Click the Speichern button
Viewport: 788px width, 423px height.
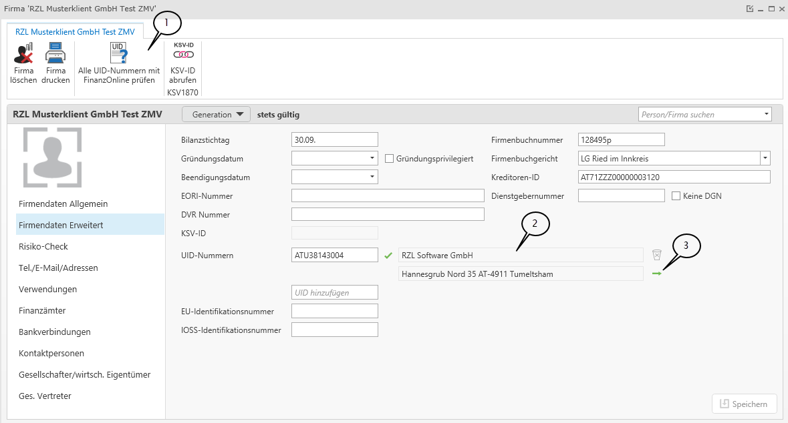[745, 404]
